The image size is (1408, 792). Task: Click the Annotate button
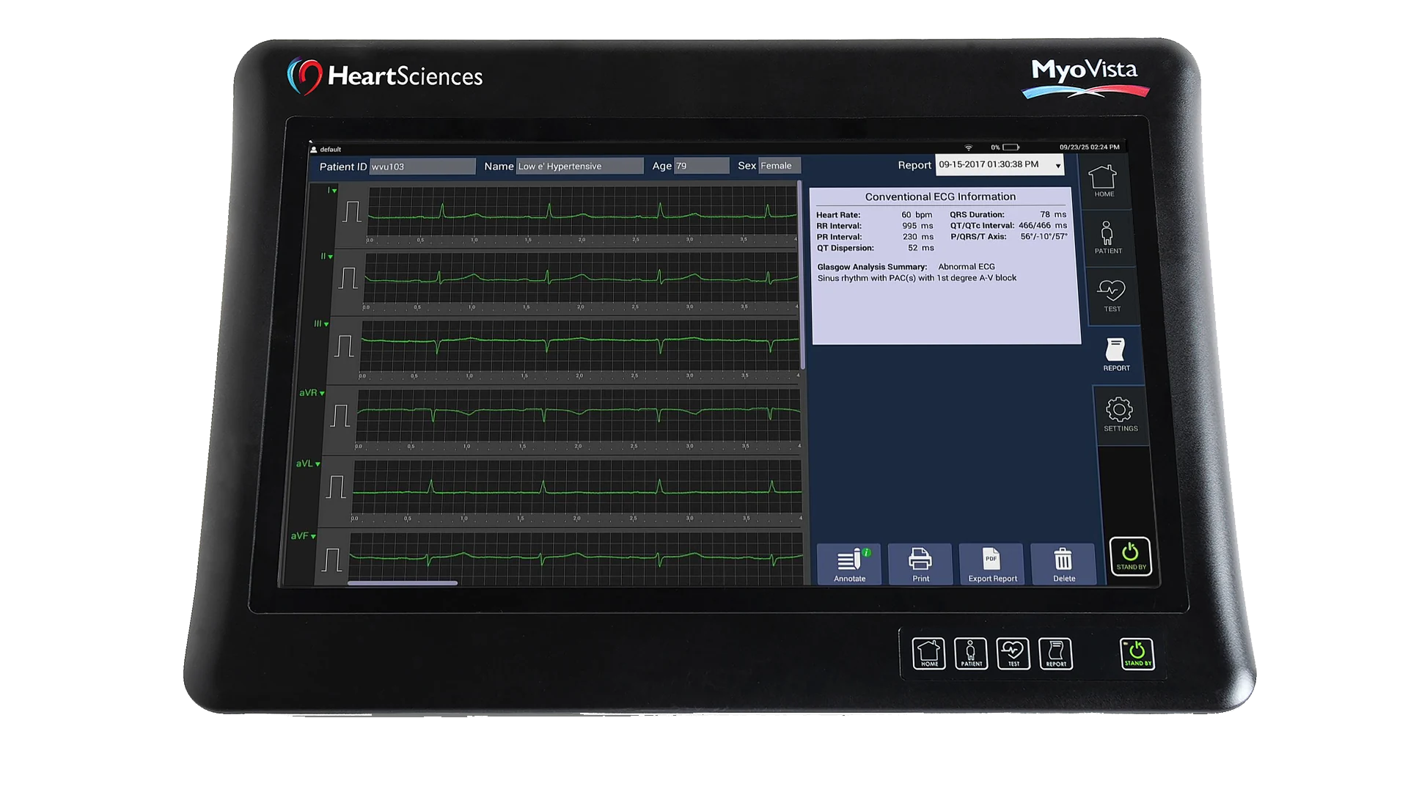click(x=849, y=565)
